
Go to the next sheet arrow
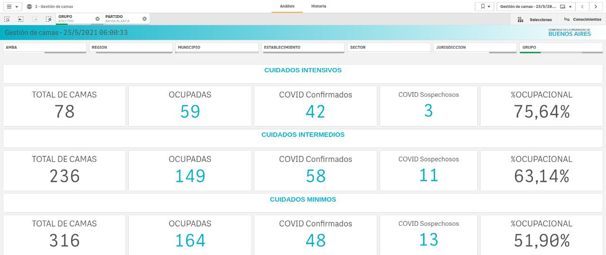click(x=596, y=7)
